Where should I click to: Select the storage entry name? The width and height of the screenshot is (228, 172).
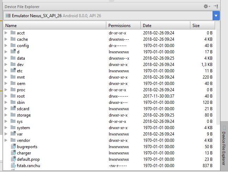click(24, 115)
